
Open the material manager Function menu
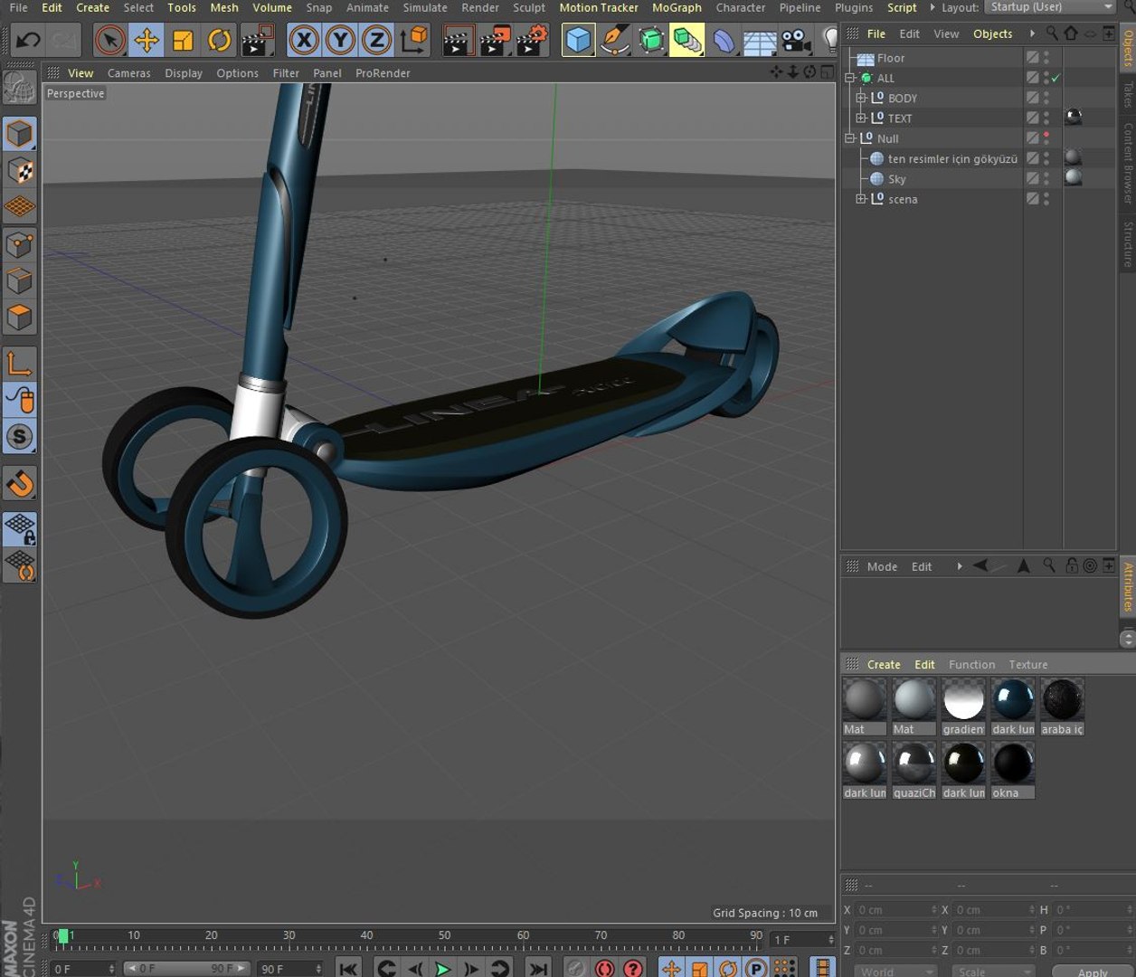[971, 664]
